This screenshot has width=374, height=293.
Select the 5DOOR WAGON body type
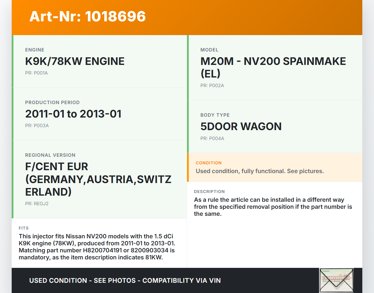click(x=241, y=127)
